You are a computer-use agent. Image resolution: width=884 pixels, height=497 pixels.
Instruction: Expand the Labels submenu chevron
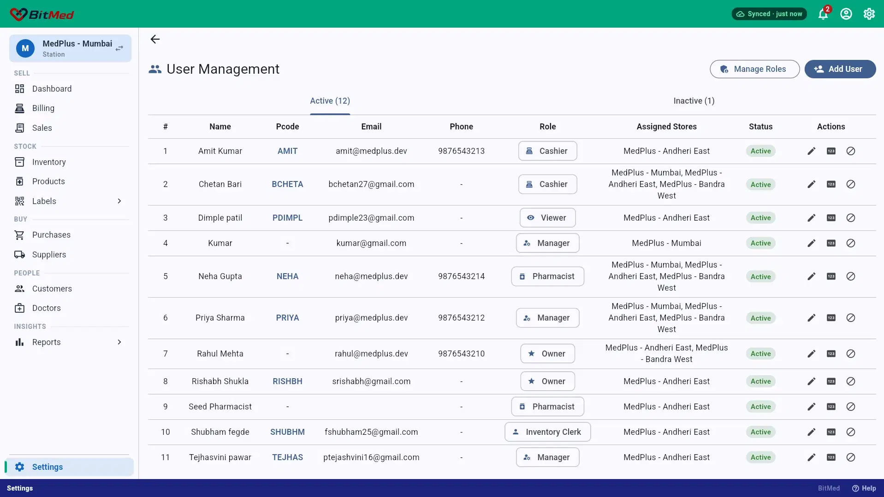(119, 201)
